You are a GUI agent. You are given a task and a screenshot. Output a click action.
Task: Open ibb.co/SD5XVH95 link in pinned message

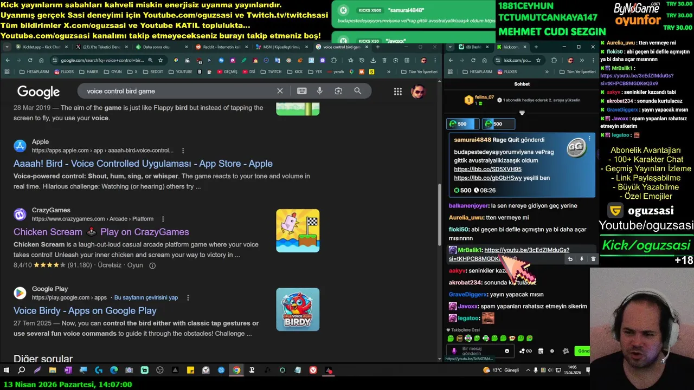(x=487, y=170)
